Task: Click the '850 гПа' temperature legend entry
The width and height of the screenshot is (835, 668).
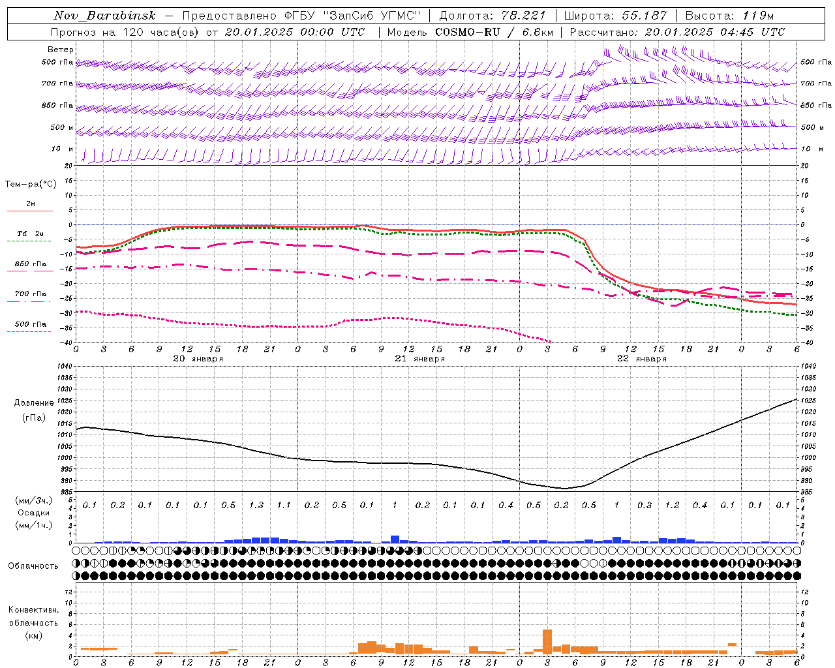Action: click(x=31, y=264)
